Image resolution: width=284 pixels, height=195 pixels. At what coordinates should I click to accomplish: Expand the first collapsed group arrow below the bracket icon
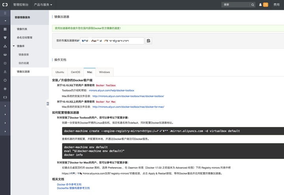pyautogui.click(x=5, y=106)
